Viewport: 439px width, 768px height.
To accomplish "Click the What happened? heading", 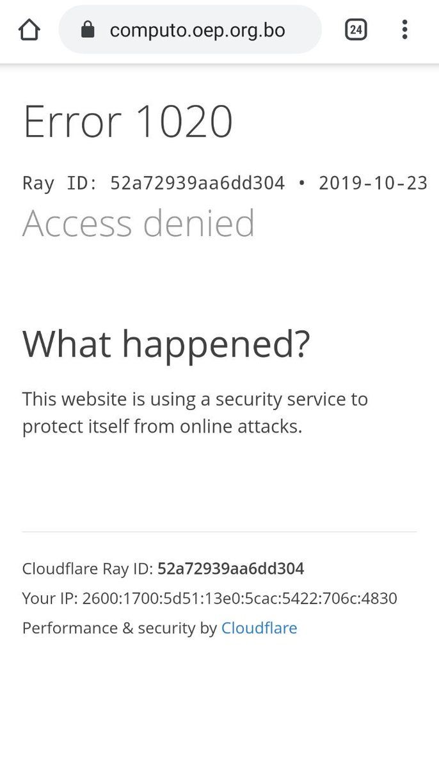I will click(x=166, y=346).
